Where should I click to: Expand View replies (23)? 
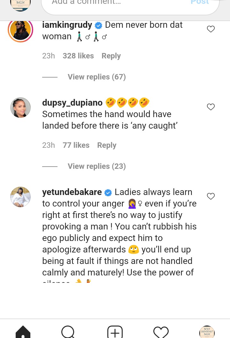pyautogui.click(x=96, y=166)
